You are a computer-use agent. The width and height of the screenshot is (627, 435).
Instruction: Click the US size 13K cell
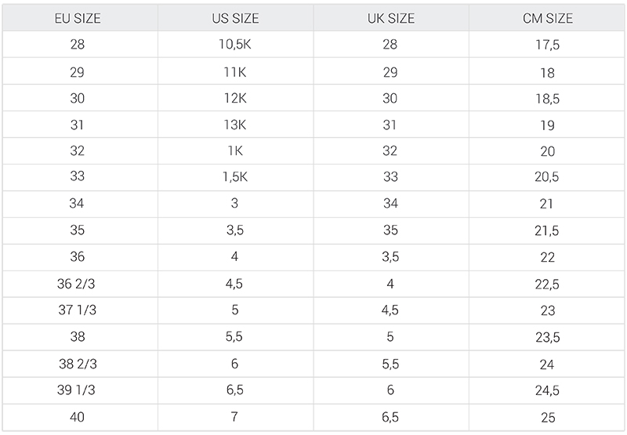236,125
